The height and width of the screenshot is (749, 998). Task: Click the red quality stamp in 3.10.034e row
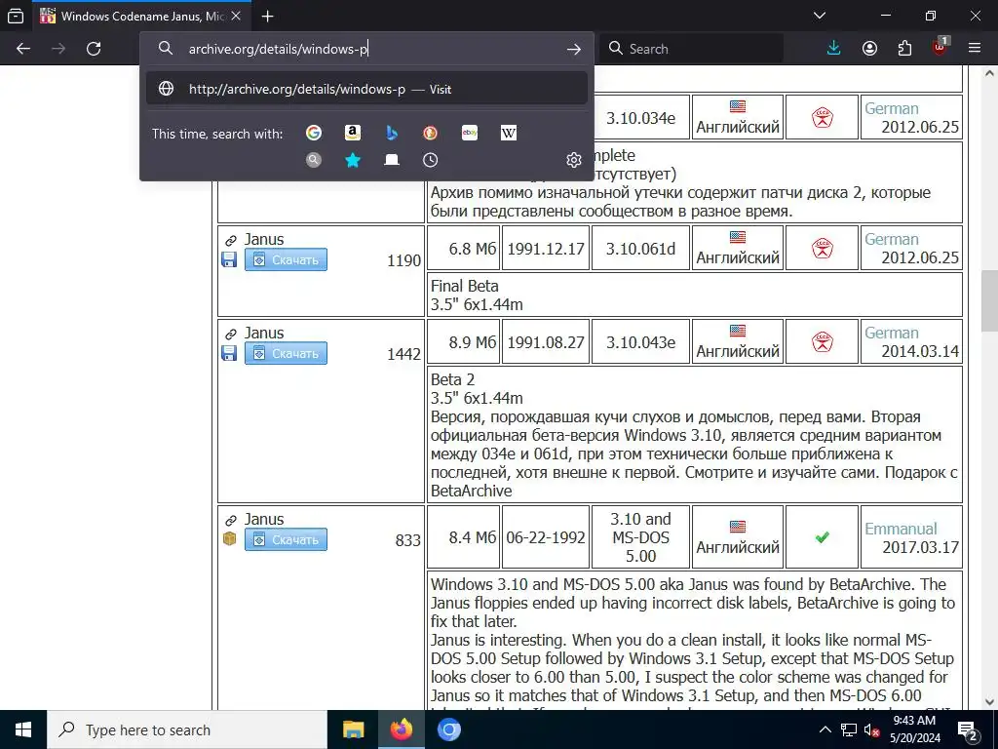point(823,117)
